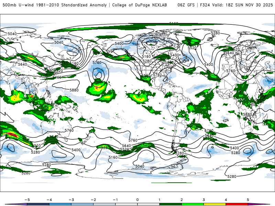Select the palest blue legend swatch between -2 and -1
This screenshot has width=275, height=206.
pos(104,204)
